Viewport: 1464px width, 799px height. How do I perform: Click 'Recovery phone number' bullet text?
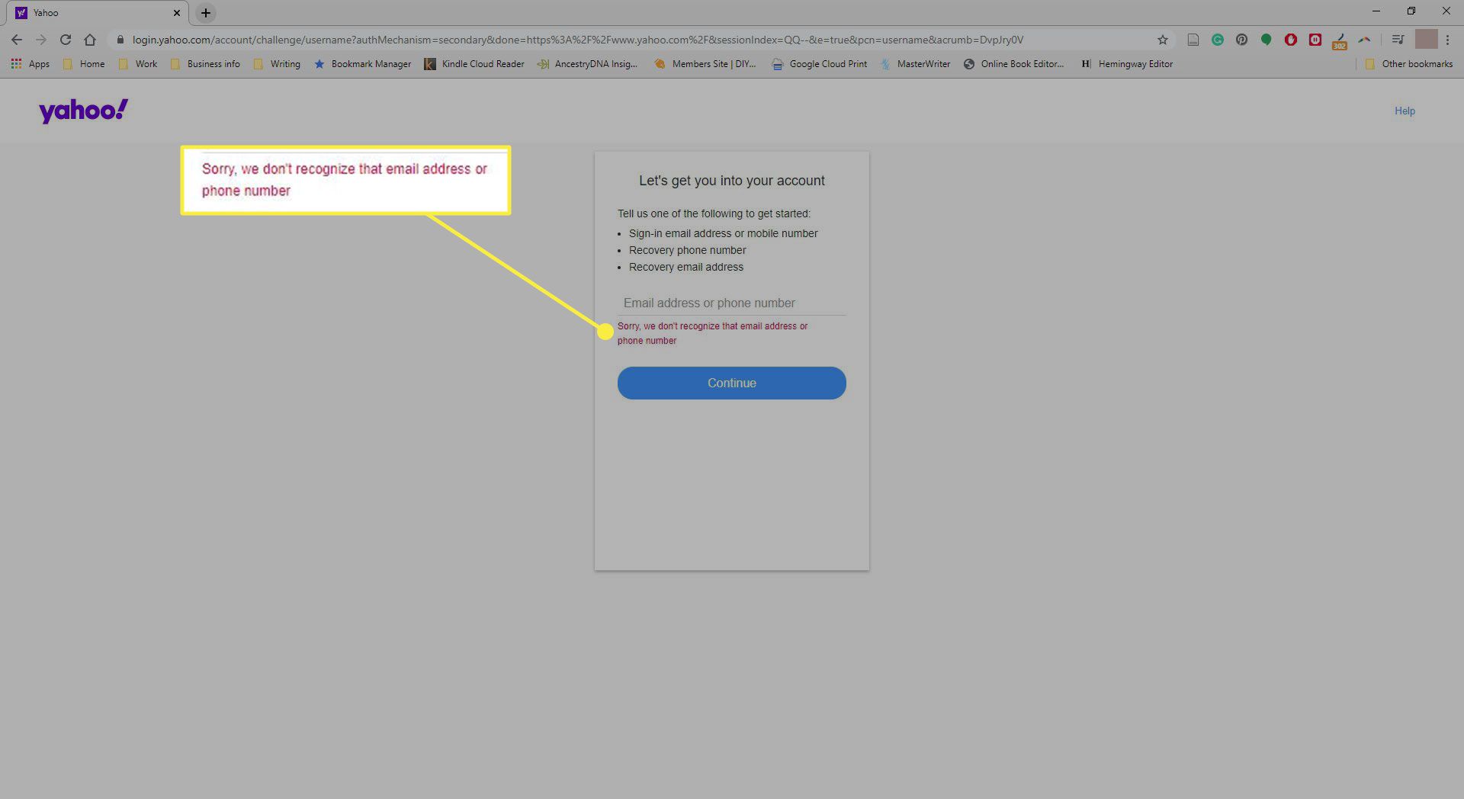687,250
